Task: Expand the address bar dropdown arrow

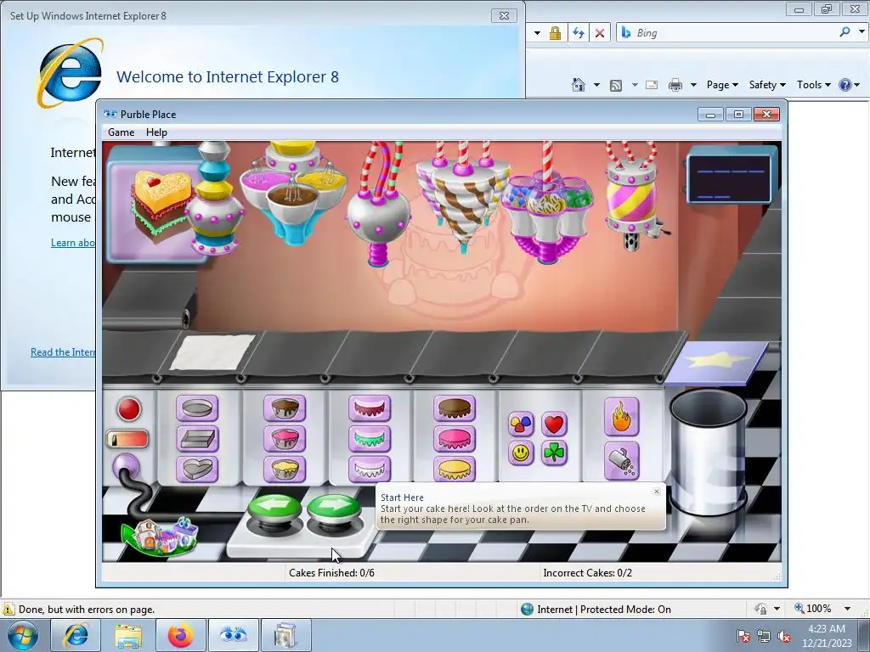Action: pos(537,33)
